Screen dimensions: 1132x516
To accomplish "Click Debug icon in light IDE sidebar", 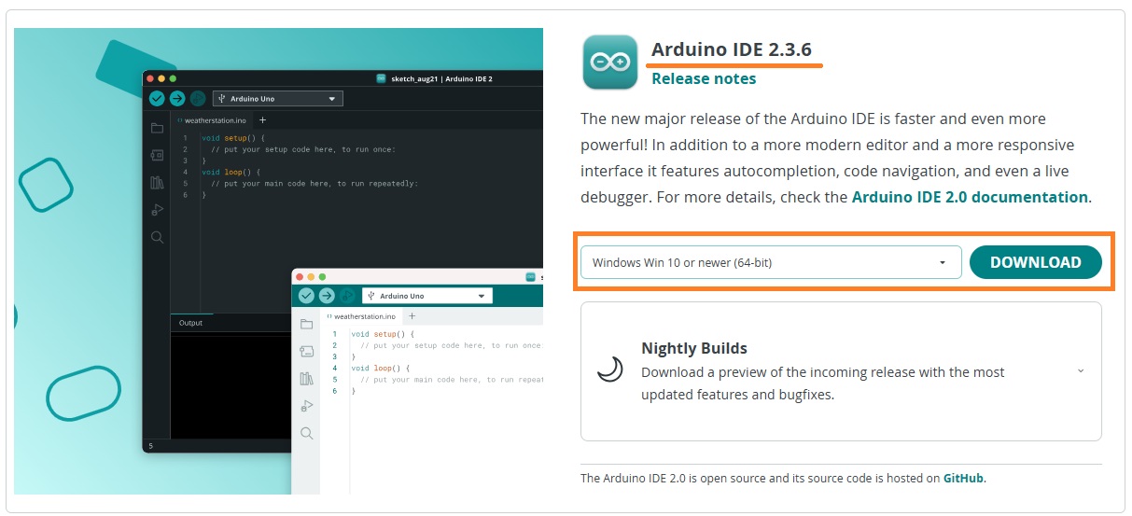I will 306,406.
